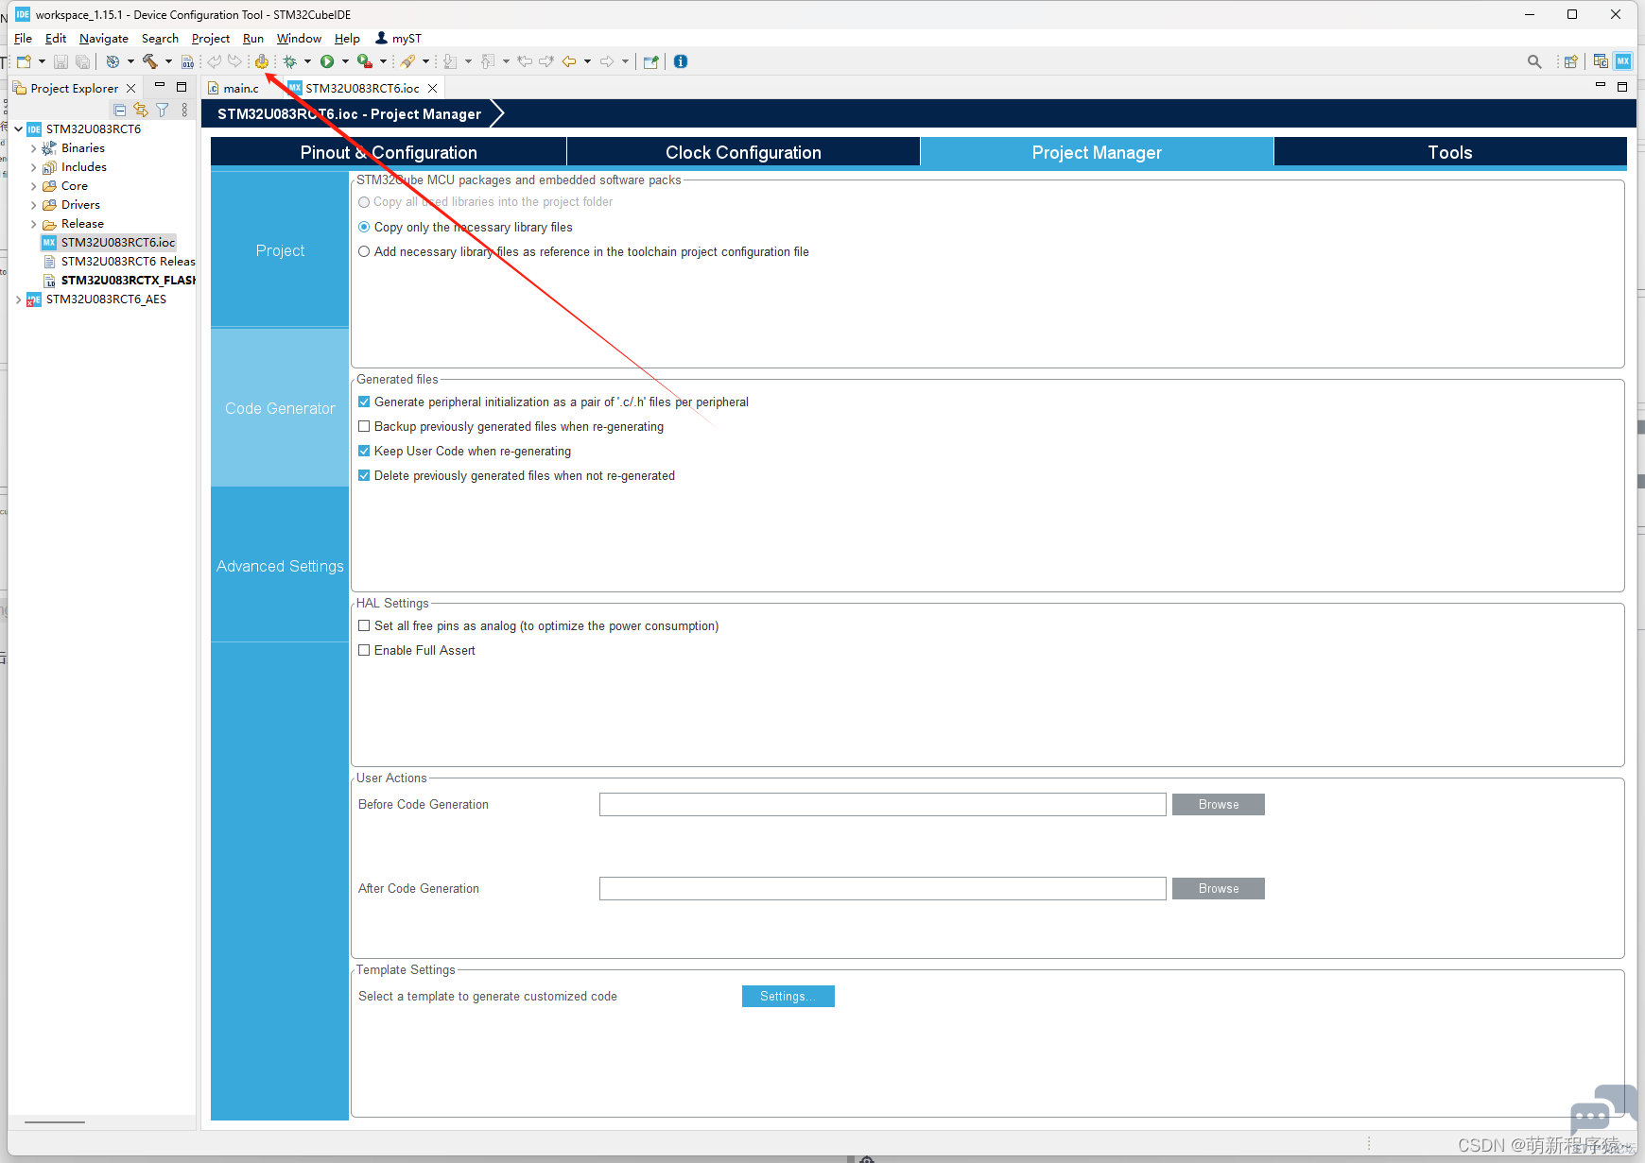The height and width of the screenshot is (1163, 1645).
Task: Open the Project section in sidebar
Action: point(280,250)
